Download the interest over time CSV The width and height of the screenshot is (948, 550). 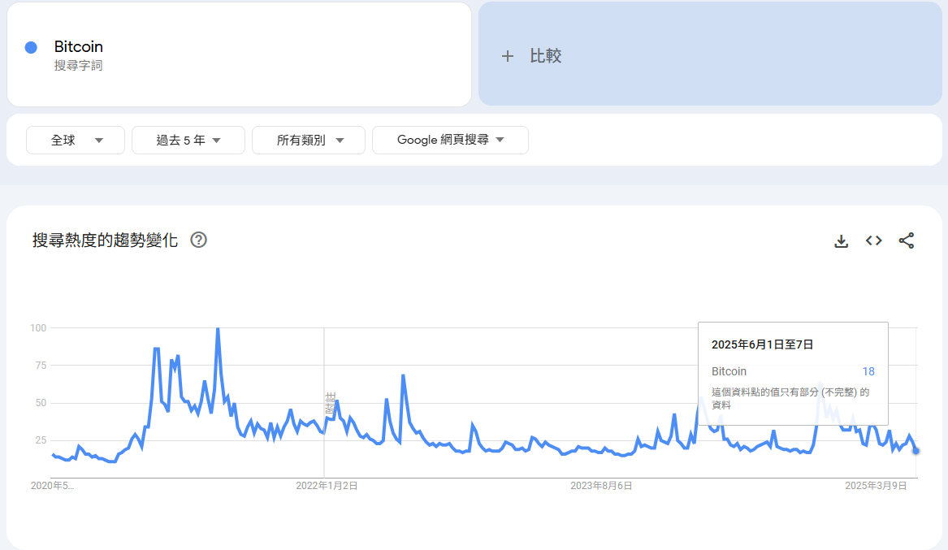click(x=841, y=240)
